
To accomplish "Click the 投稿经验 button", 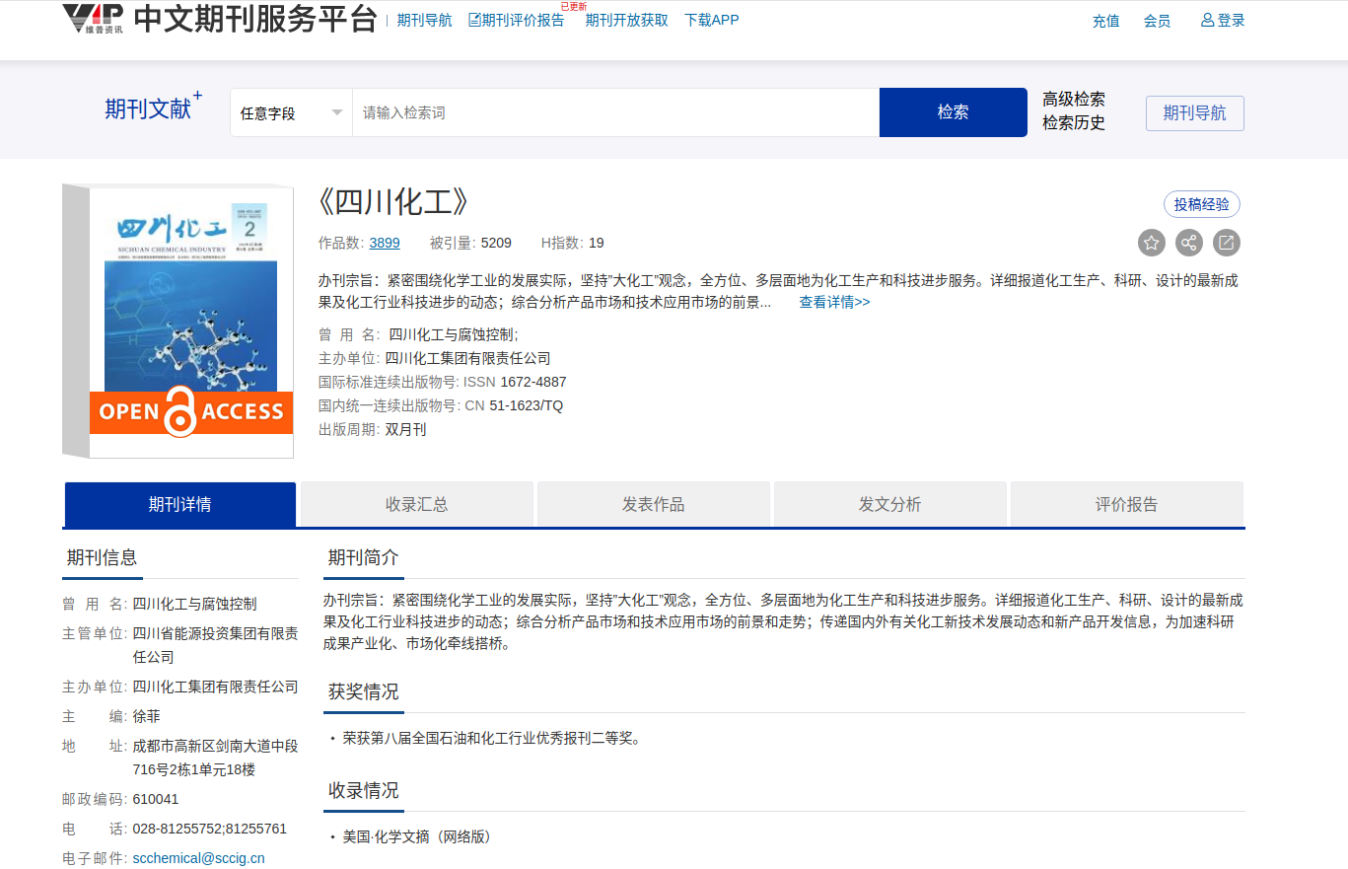I will (1201, 205).
